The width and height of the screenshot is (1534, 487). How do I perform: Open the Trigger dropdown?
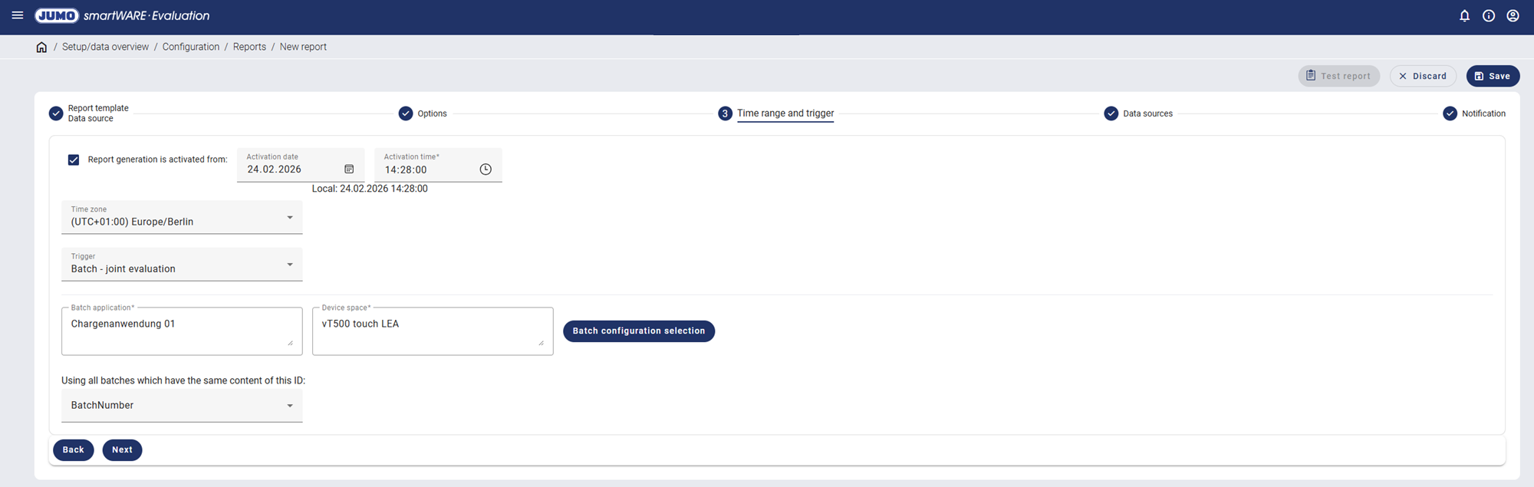coord(182,265)
